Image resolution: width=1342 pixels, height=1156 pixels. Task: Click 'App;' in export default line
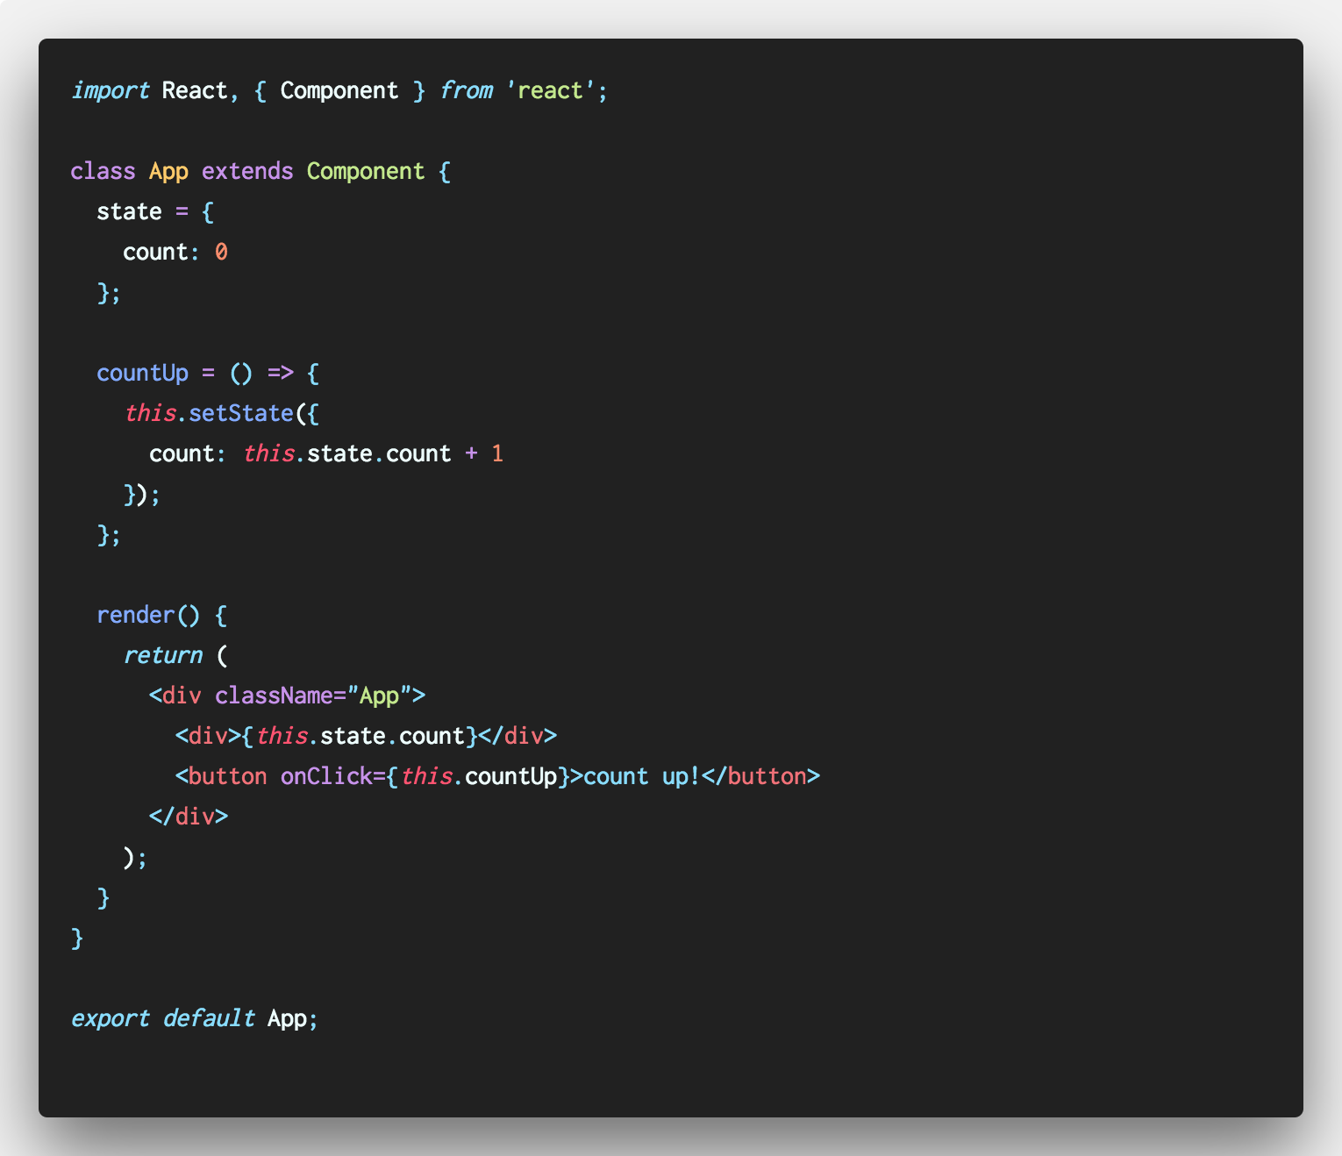pos(293,1018)
